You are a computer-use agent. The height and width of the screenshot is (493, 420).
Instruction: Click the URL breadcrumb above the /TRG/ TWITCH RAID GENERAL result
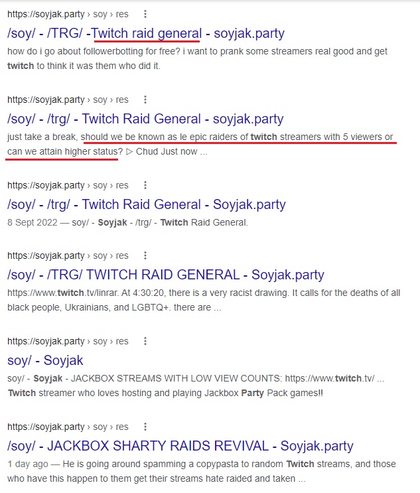pyautogui.click(x=68, y=255)
